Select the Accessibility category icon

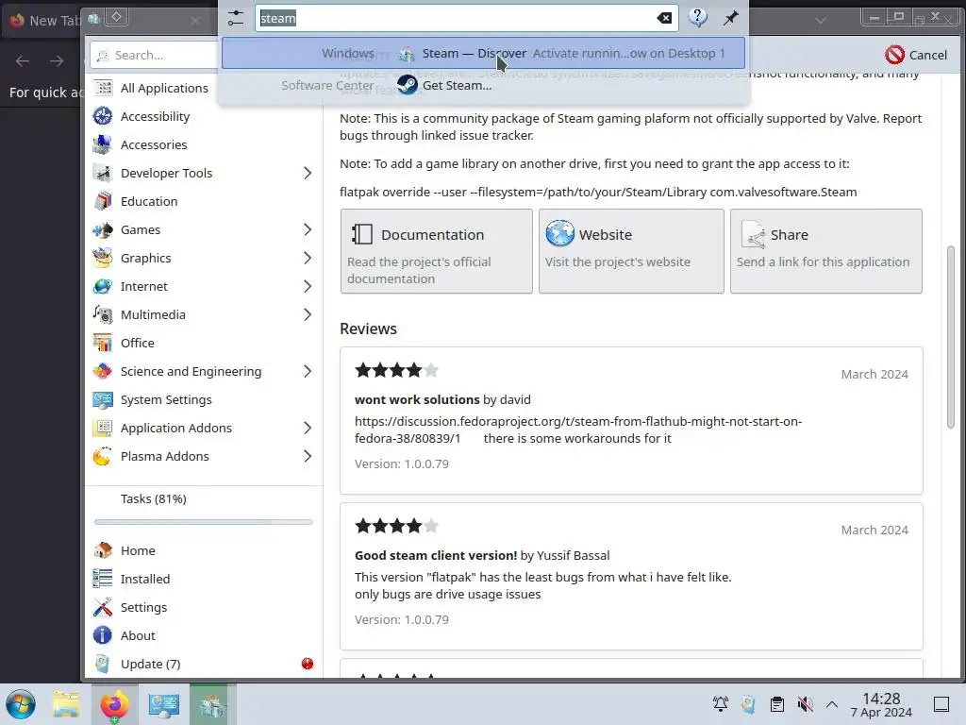click(102, 116)
